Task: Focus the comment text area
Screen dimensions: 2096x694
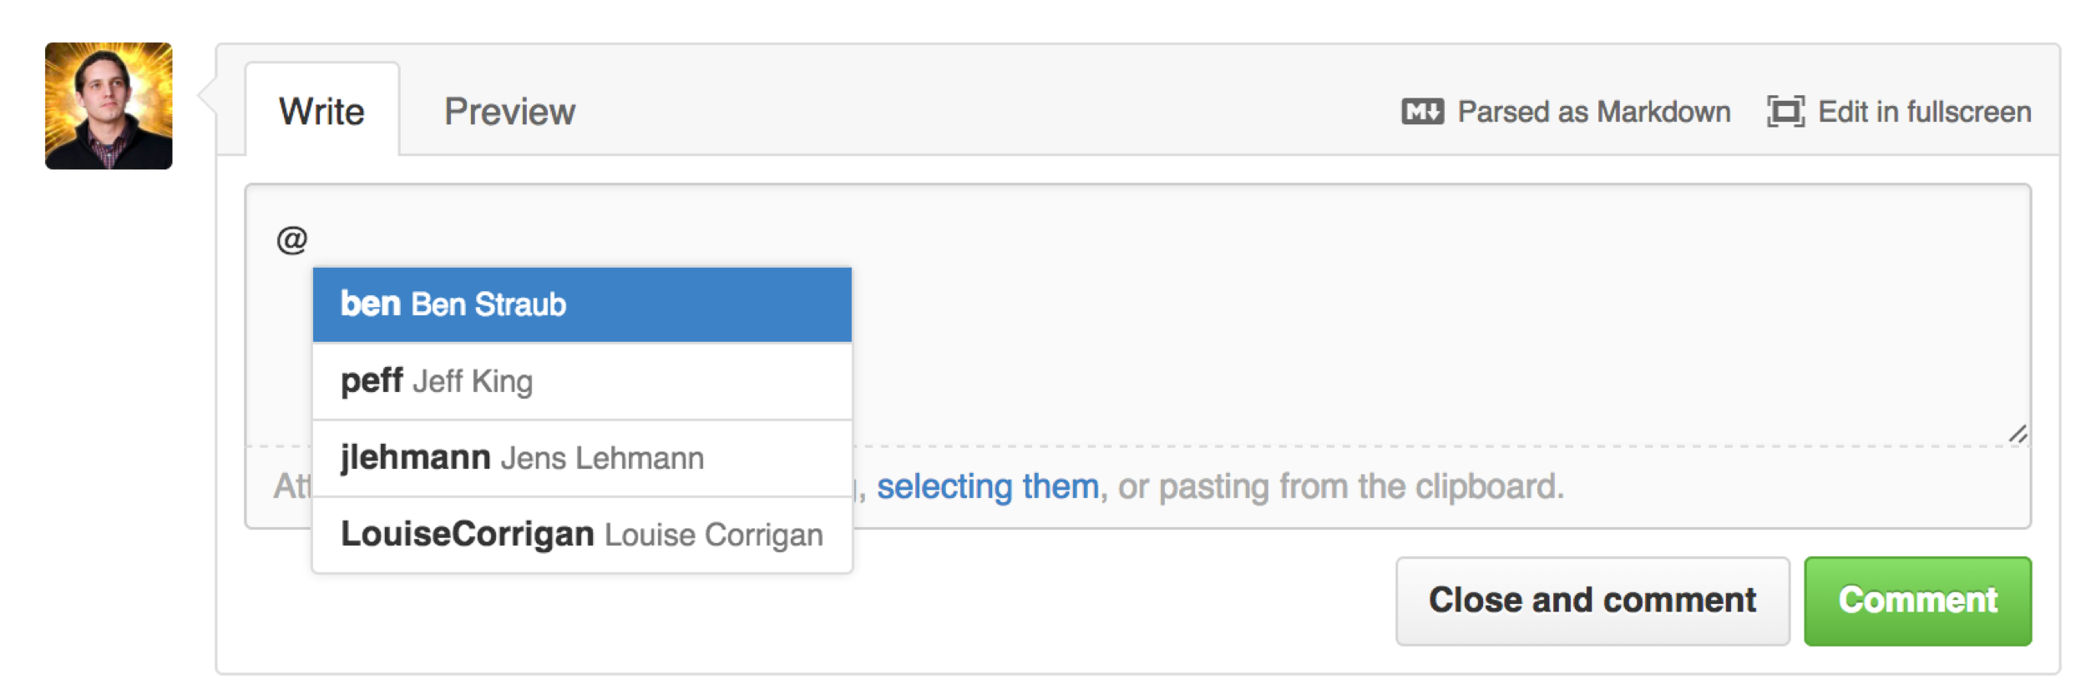Action: pyautogui.click(x=1336, y=317)
